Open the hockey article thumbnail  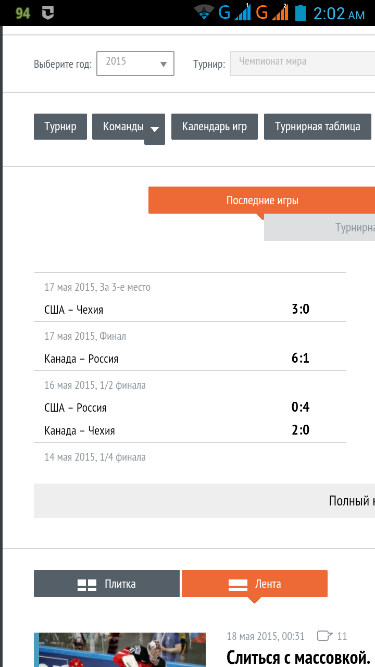120,650
